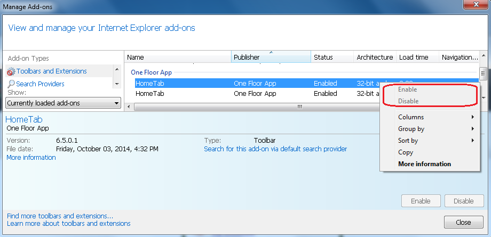Select Toolbars and Extensions gear icon
The height and width of the screenshot is (237, 491).
[x=11, y=71]
